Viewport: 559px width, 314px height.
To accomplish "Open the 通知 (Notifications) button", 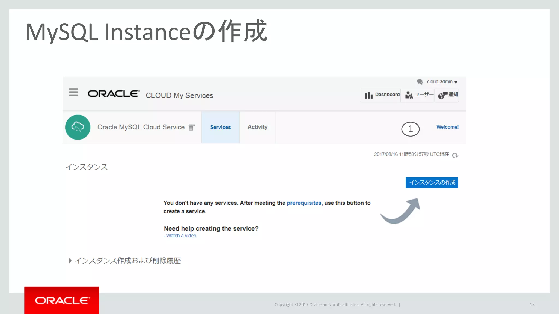I will pos(446,95).
